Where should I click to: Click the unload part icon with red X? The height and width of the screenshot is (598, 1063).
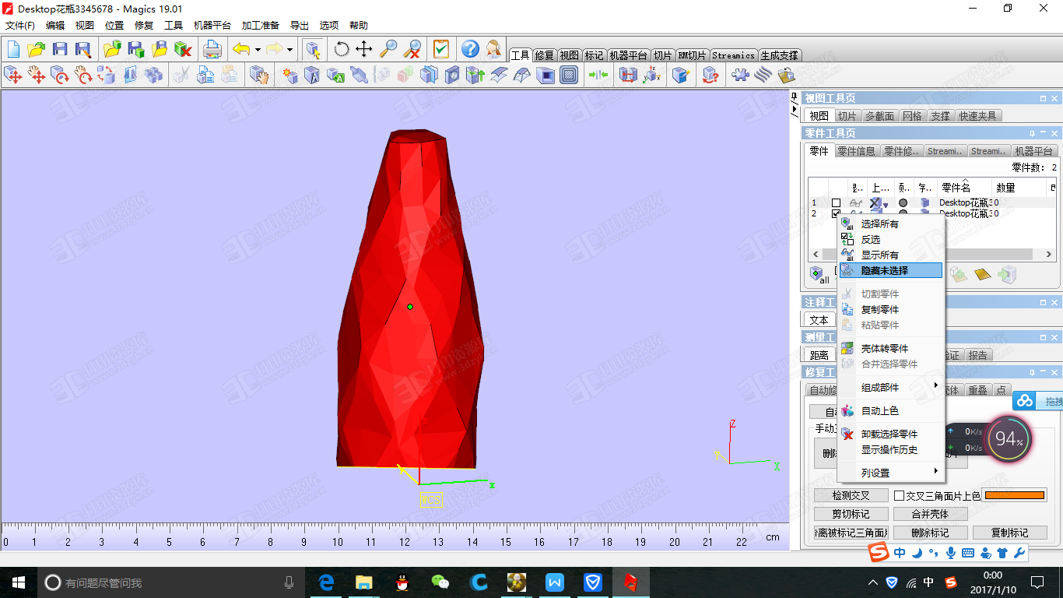point(183,49)
